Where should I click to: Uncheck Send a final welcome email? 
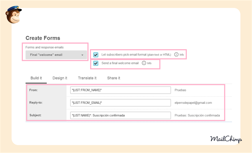click(96, 63)
